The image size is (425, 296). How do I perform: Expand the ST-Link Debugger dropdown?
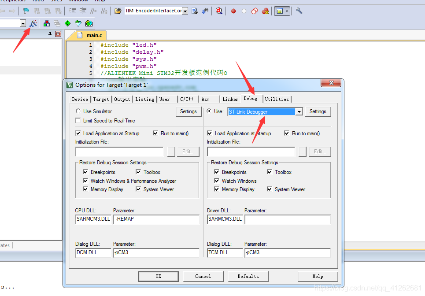pos(299,112)
